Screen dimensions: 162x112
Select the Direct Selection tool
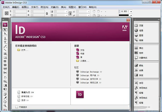click(x=5, y=34)
